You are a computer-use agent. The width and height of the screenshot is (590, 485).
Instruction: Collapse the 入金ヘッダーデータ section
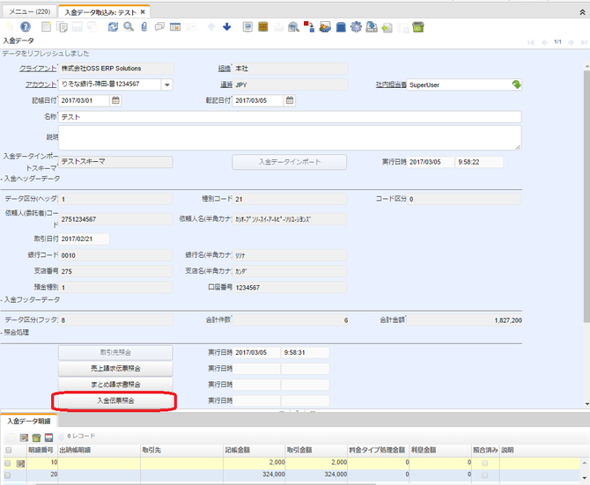(31, 179)
